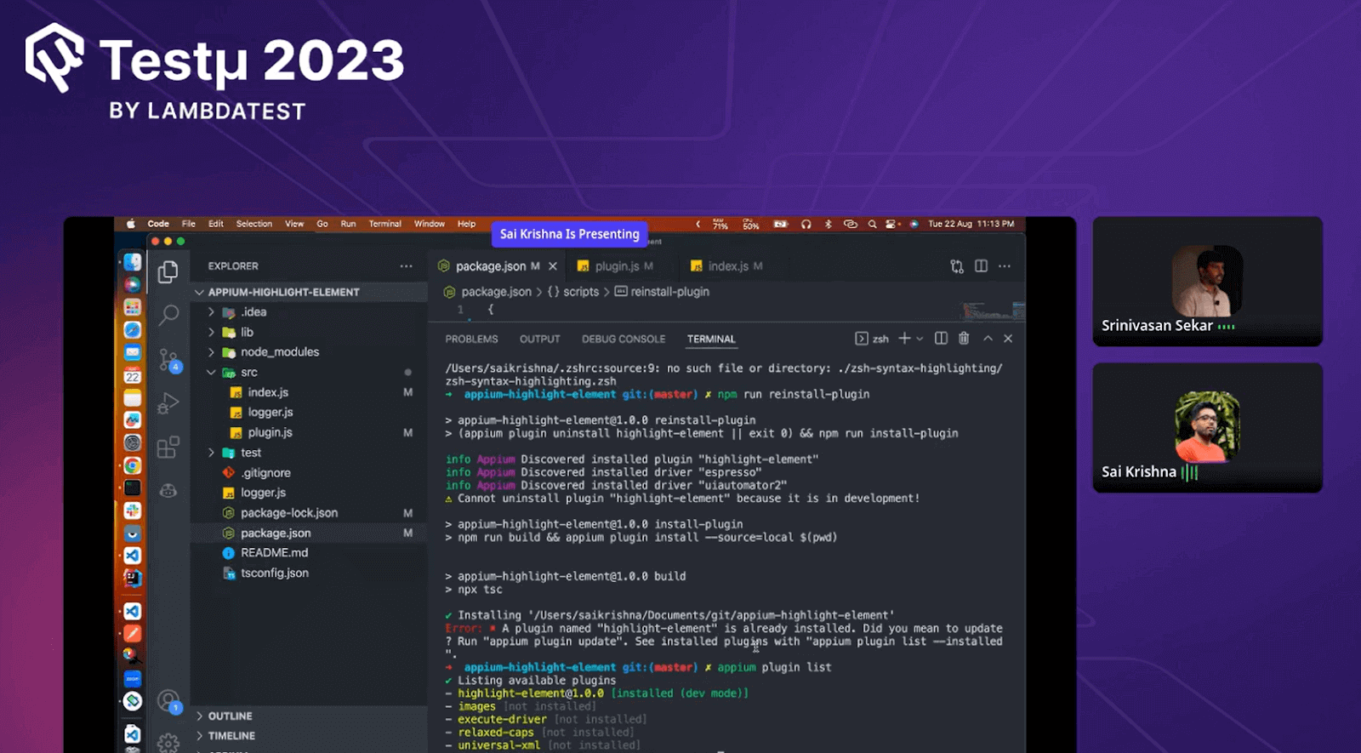Kill the terminal with the trash icon
The height and width of the screenshot is (753, 1361).
point(964,339)
